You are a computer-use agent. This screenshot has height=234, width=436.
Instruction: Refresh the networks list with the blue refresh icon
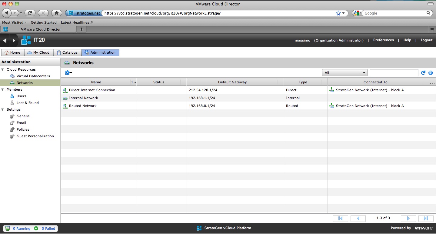pyautogui.click(x=423, y=73)
